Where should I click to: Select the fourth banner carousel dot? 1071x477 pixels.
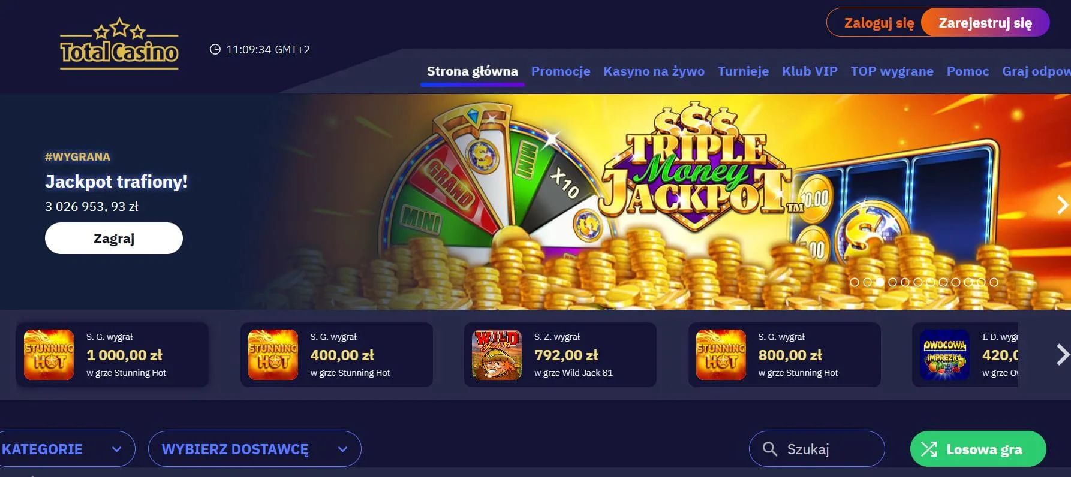[892, 282]
